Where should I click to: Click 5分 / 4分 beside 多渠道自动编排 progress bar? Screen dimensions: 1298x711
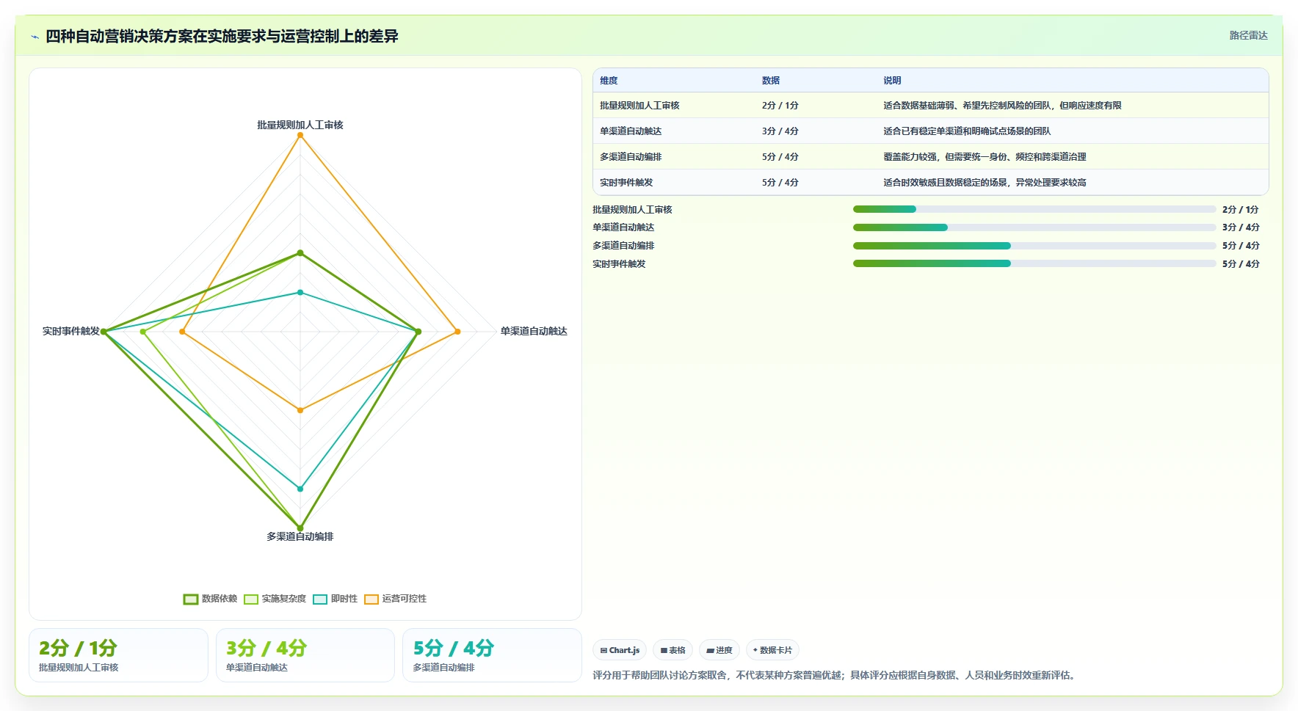click(1241, 246)
